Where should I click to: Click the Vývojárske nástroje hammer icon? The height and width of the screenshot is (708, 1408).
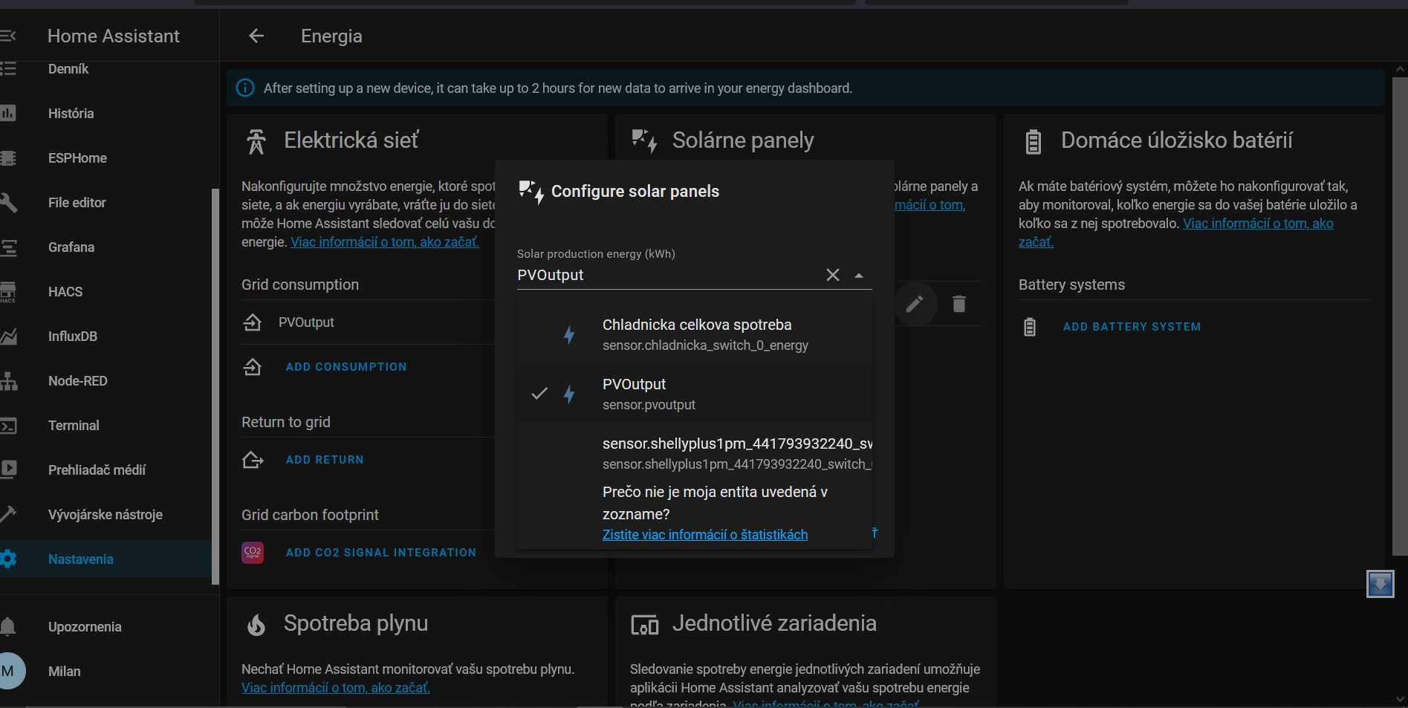[8, 514]
